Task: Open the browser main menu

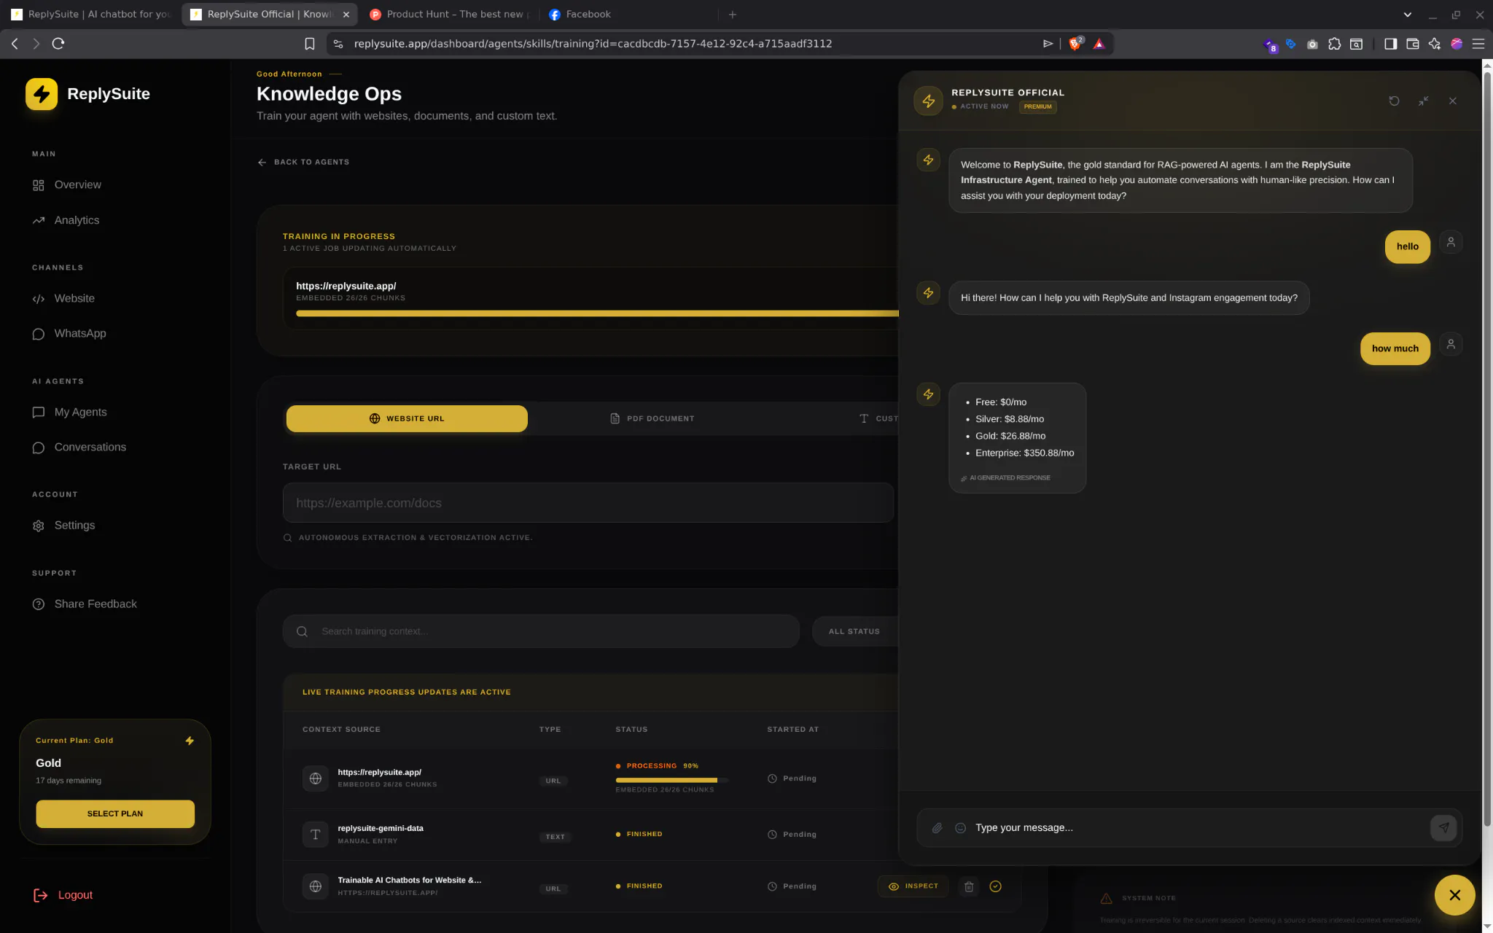Action: coord(1478,44)
